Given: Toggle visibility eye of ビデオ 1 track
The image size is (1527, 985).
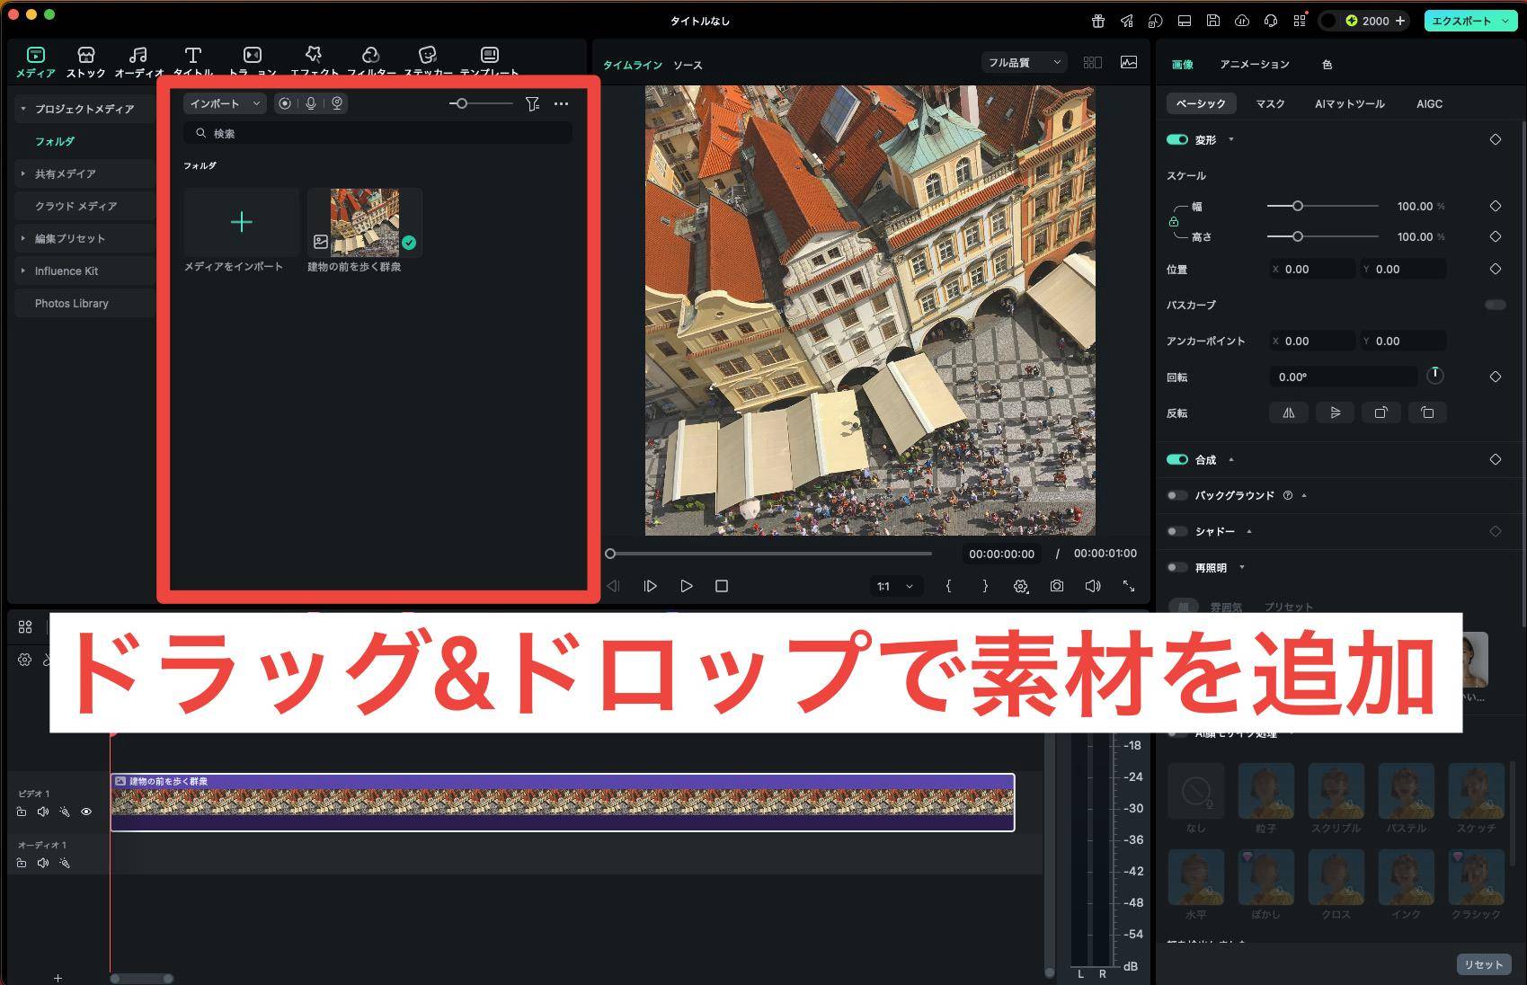Looking at the screenshot, I should coord(86,812).
